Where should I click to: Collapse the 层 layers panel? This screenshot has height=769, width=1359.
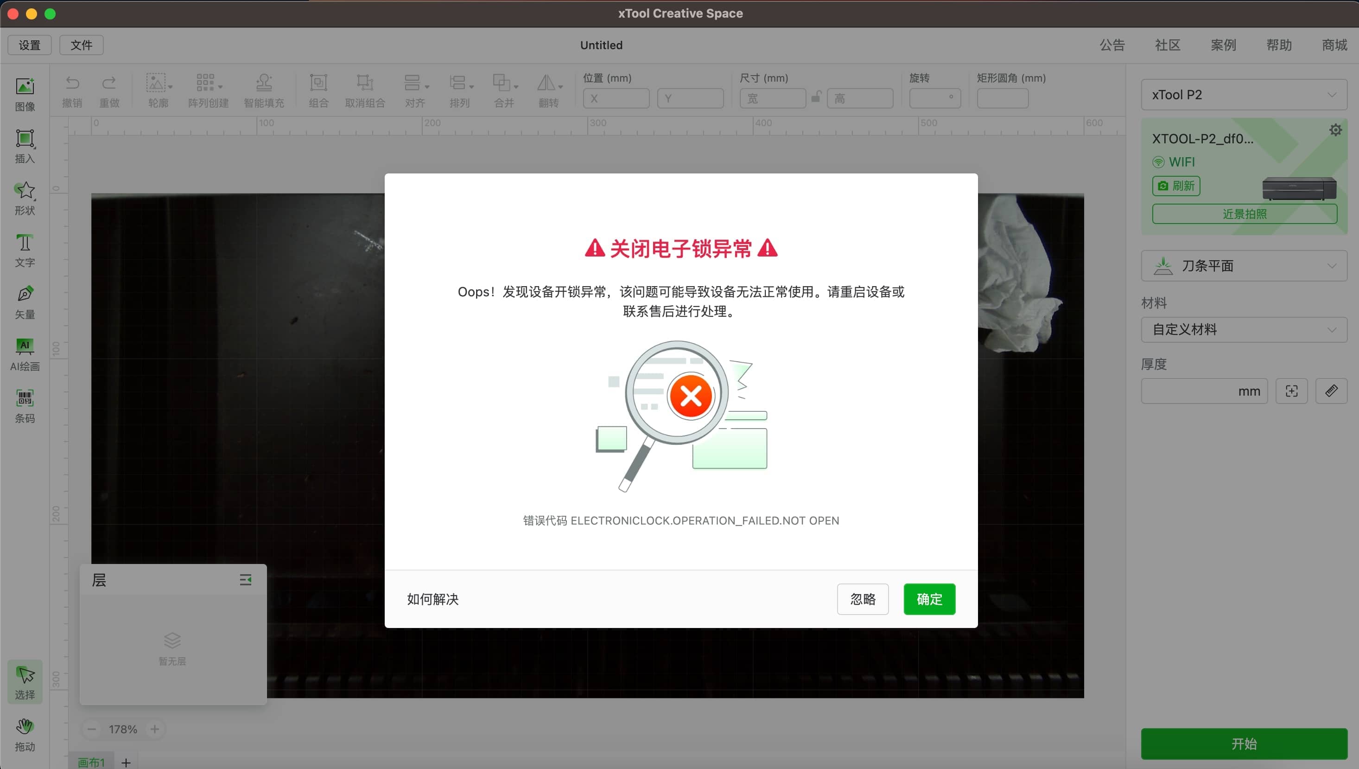click(x=245, y=580)
